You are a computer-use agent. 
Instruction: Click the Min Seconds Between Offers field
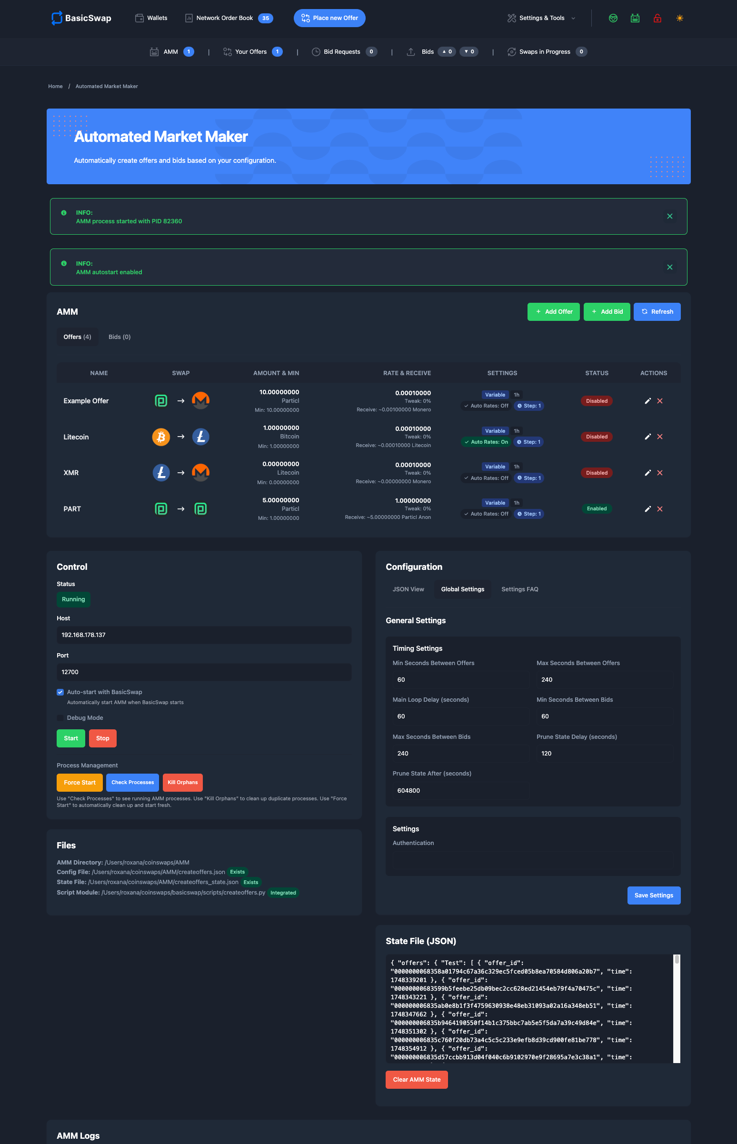point(461,680)
